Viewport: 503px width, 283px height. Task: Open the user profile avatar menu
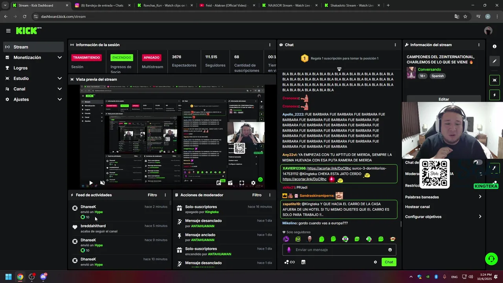click(x=488, y=31)
